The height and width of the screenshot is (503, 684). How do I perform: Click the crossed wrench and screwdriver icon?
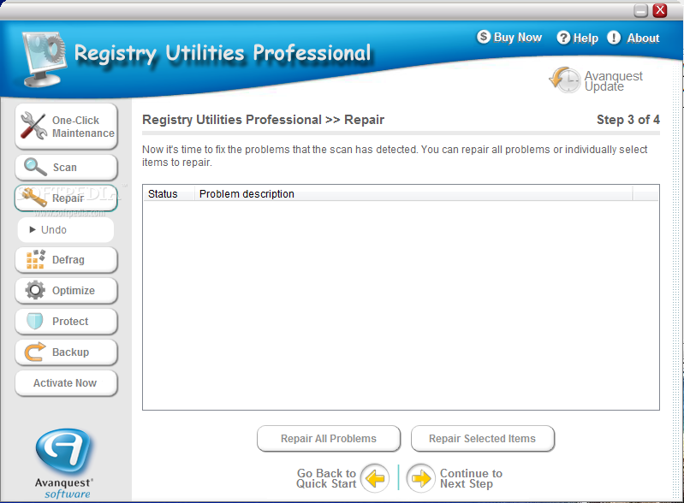[33, 126]
